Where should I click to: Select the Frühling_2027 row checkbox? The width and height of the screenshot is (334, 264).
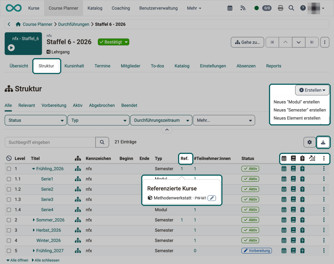tap(9, 251)
